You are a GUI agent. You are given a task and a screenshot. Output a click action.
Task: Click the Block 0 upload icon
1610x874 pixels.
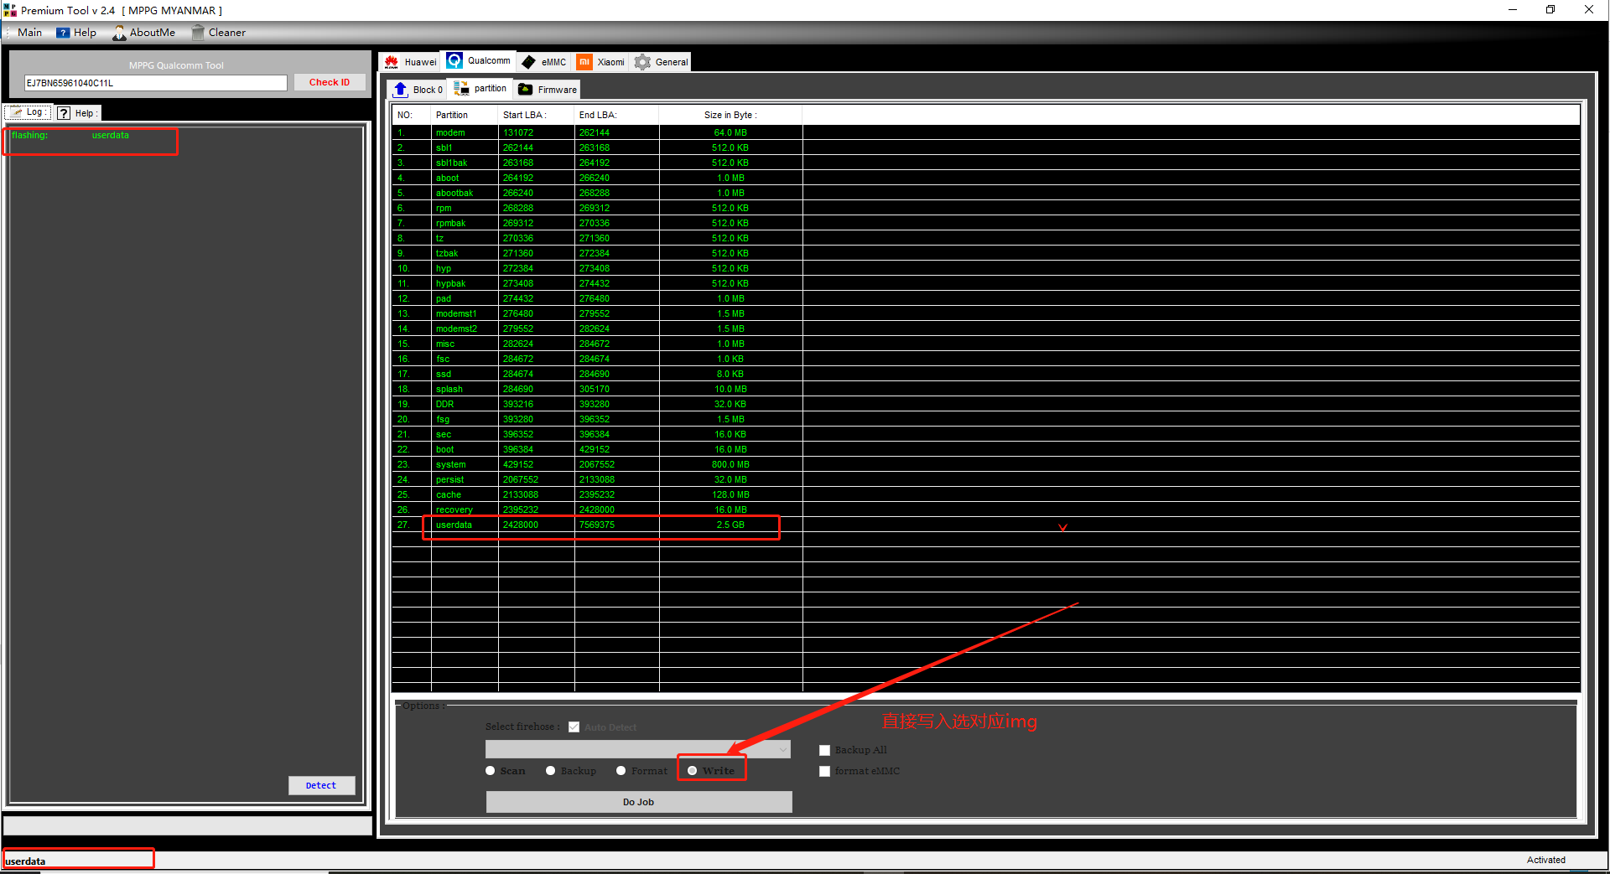(x=401, y=90)
